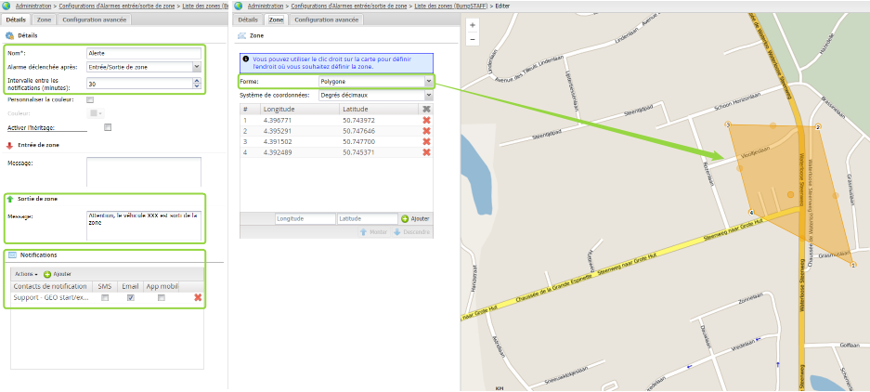
Task: Click Ajouter button beside Latitude field
Action: pyautogui.click(x=416, y=219)
